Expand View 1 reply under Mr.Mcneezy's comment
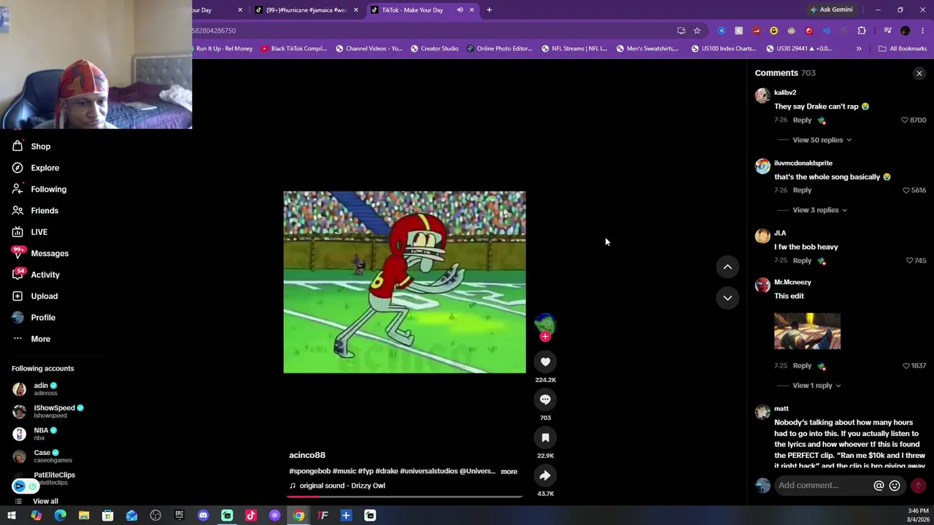934x525 pixels. (817, 386)
